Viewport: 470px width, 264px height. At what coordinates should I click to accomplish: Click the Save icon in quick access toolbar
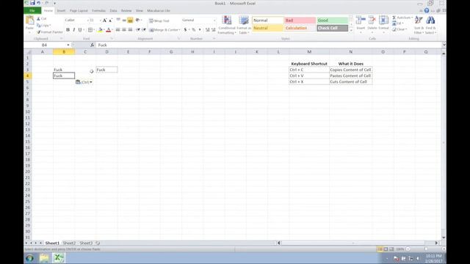tap(32, 3)
